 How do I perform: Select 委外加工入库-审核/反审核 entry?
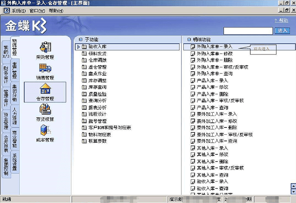[x=225, y=135]
